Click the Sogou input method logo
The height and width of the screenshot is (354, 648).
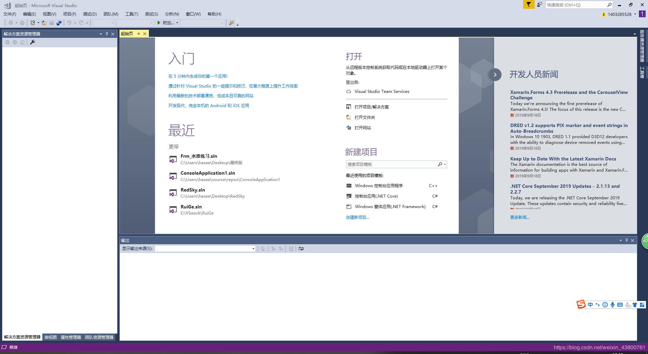coord(581,304)
